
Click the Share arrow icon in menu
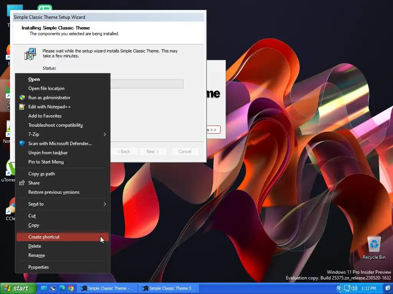(22, 183)
